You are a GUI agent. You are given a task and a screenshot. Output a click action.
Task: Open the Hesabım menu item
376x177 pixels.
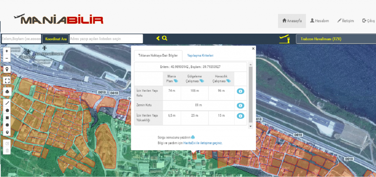(x=319, y=21)
